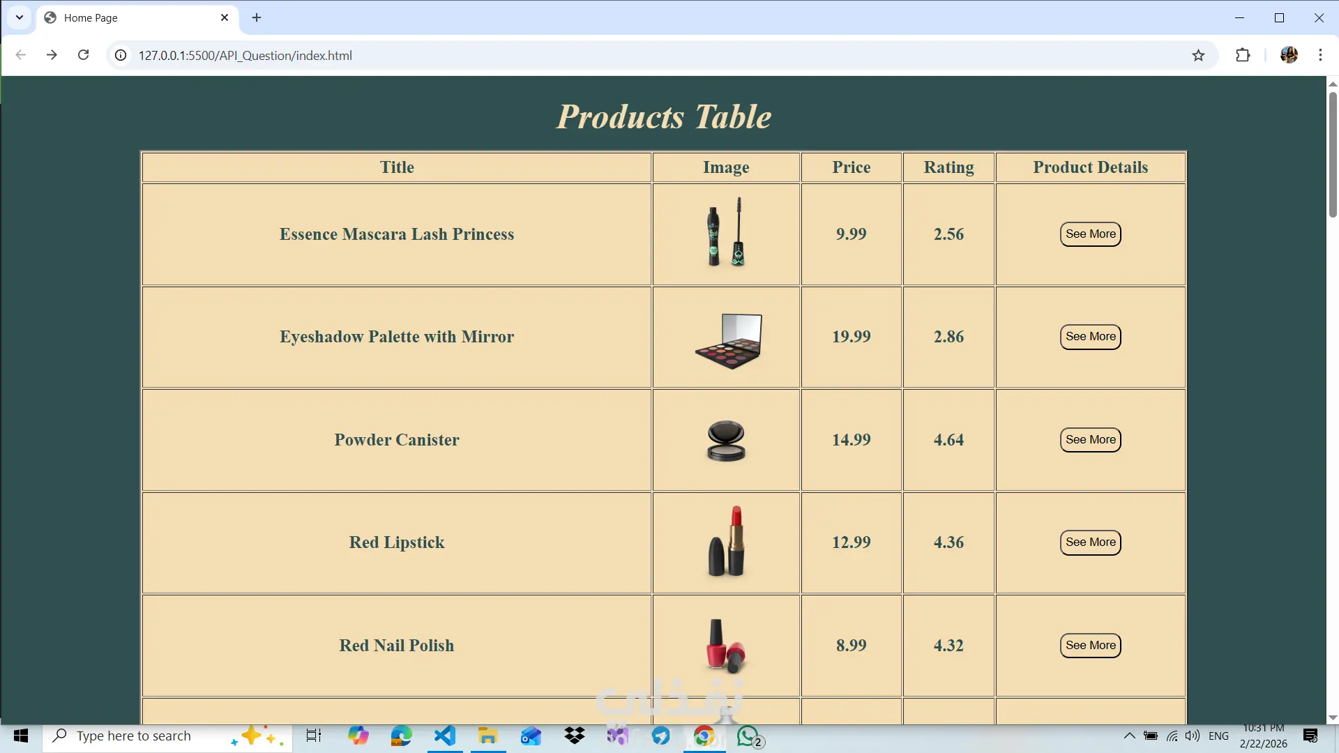Open the browser Extensions puzzle icon
Viewport: 1339px width, 753px height.
[x=1243, y=55]
